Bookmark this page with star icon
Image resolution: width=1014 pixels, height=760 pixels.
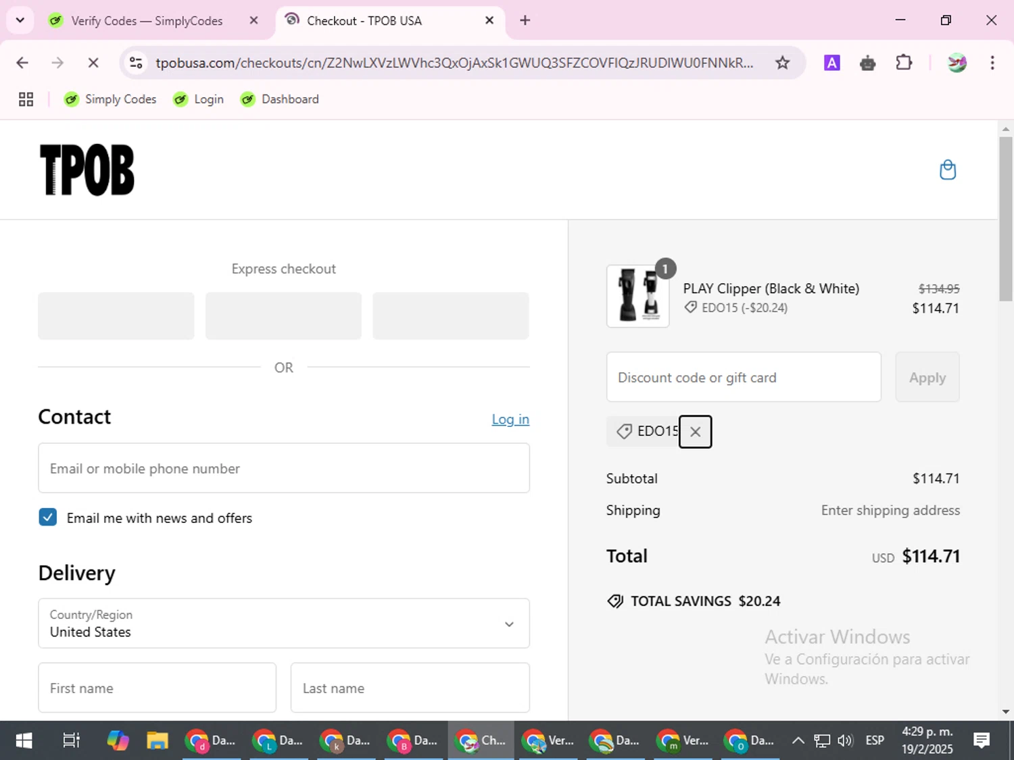pyautogui.click(x=782, y=63)
